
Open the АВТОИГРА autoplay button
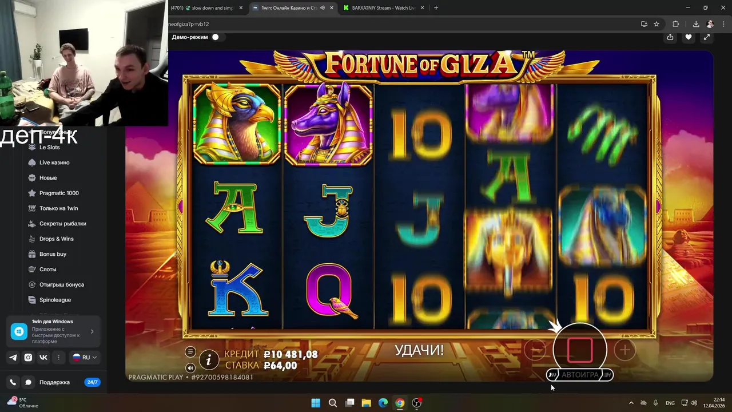point(580,375)
